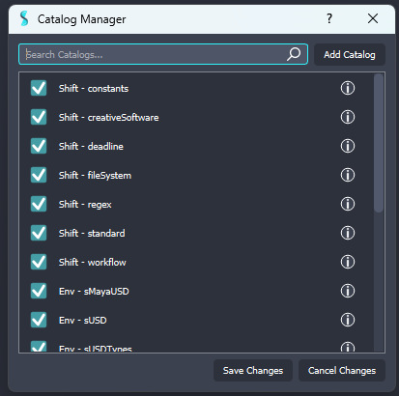Close the Catalog Manager dialog

click(x=373, y=18)
